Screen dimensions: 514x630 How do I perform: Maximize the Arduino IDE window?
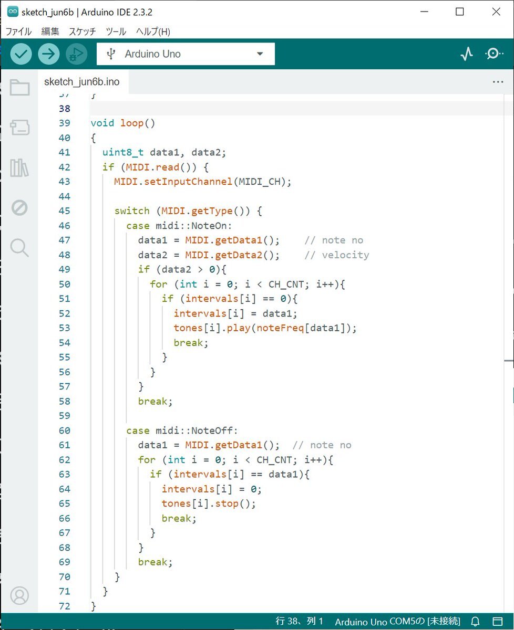click(x=459, y=12)
